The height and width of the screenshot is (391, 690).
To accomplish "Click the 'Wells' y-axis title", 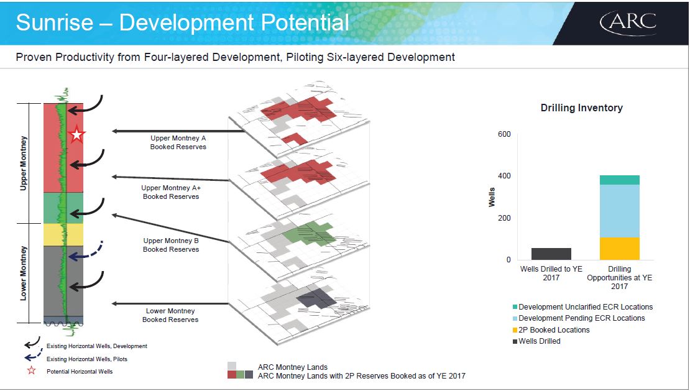I will [492, 197].
